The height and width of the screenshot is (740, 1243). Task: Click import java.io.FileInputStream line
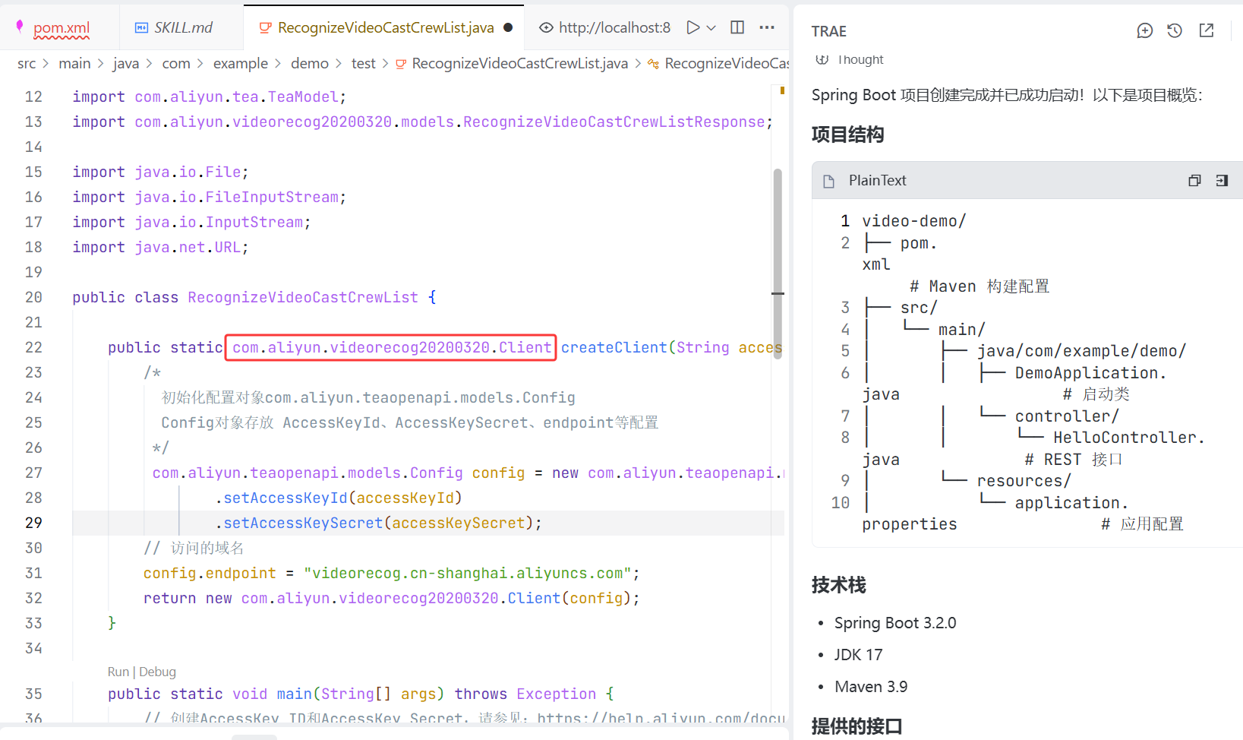point(209,197)
